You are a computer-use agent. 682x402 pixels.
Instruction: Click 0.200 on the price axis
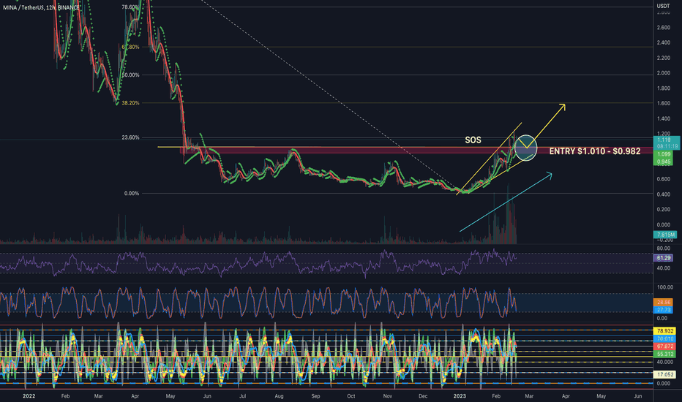tap(663, 210)
